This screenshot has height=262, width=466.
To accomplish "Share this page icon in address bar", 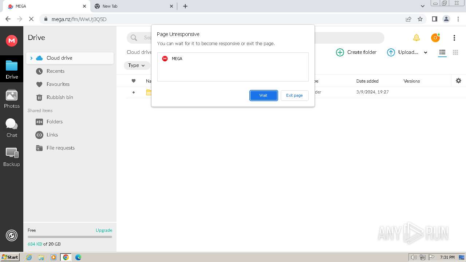I will (408, 19).
